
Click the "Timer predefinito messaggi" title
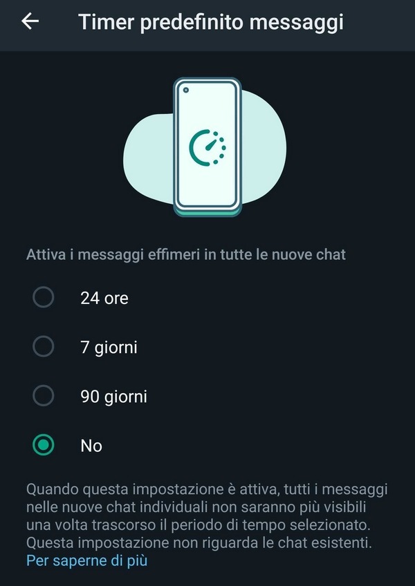[211, 22]
